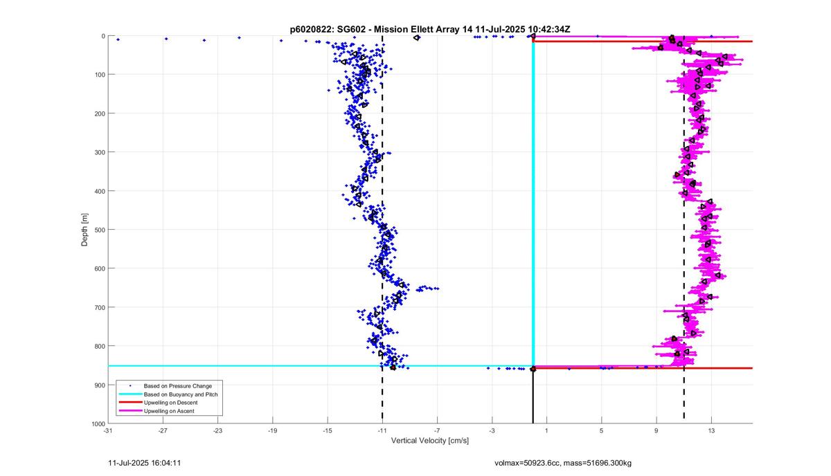Click the x-axis tick label '-23'
The image size is (831, 476).
(217, 430)
